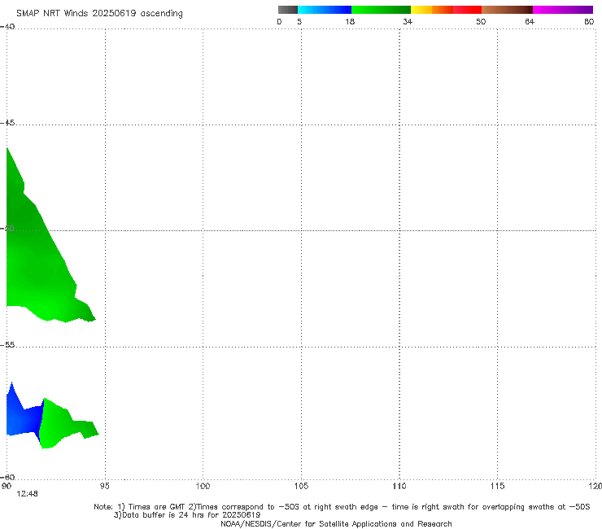Click the blue low-wind swath patch below -55
The width and height of the screenshot is (602, 529).
click(24, 419)
